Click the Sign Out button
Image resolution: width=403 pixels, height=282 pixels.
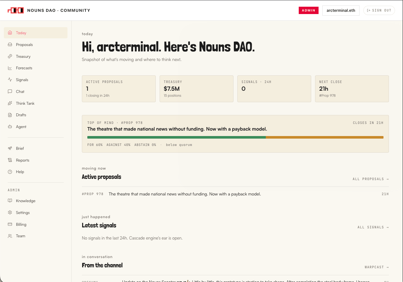(379, 10)
